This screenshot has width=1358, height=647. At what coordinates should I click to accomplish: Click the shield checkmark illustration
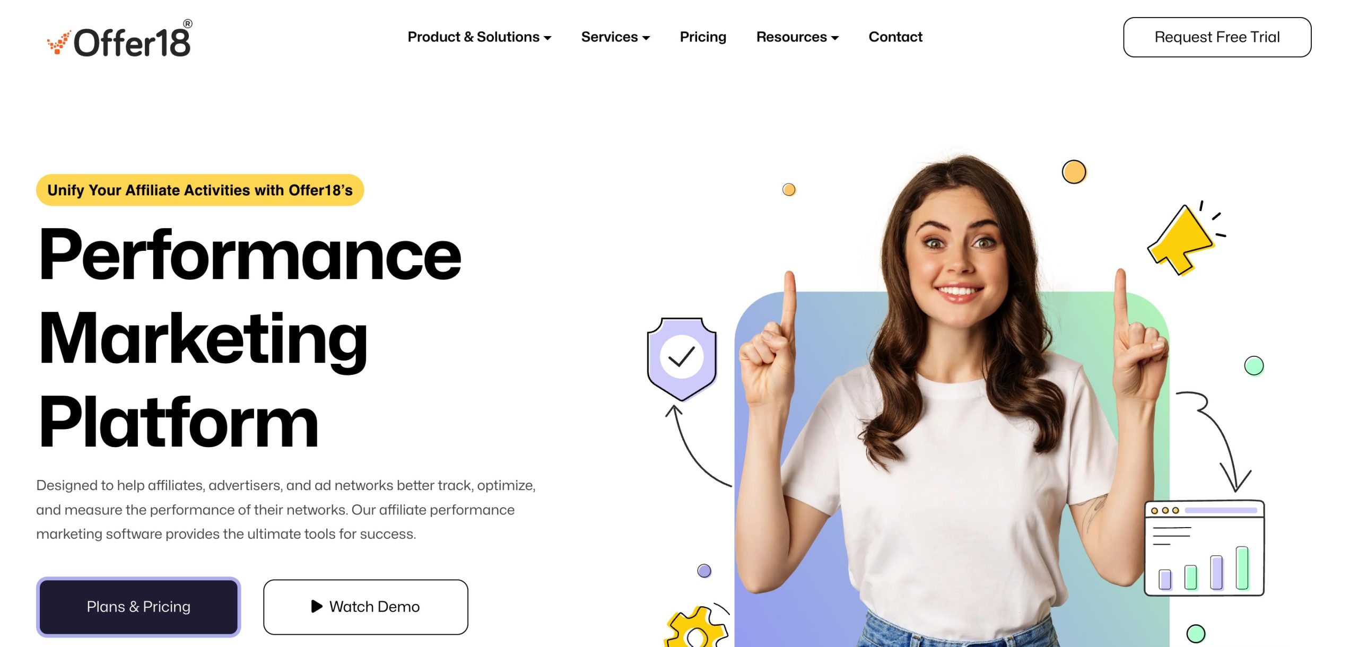(682, 359)
